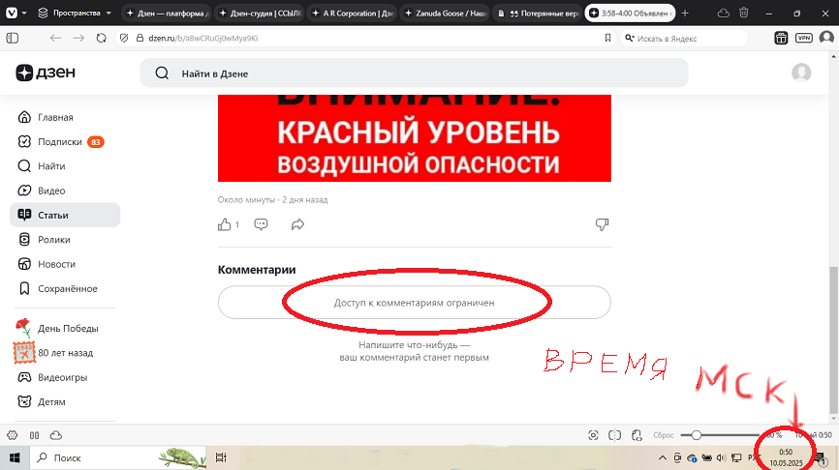
Task: Open a new tab with plus button
Action: click(685, 14)
